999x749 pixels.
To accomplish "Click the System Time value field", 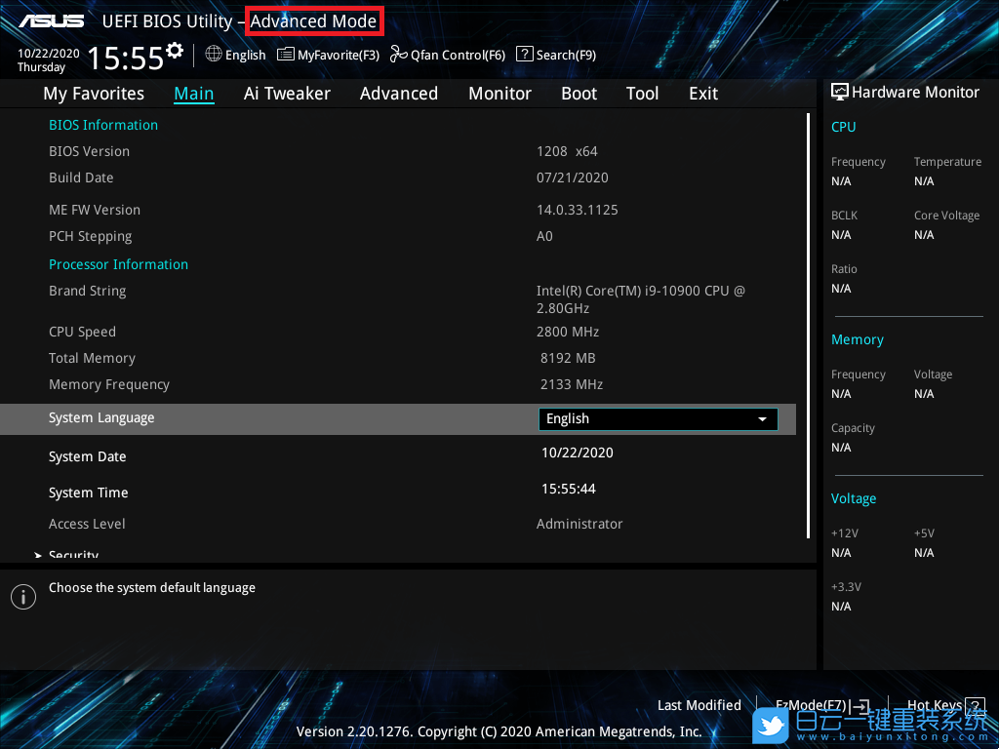I will point(569,489).
